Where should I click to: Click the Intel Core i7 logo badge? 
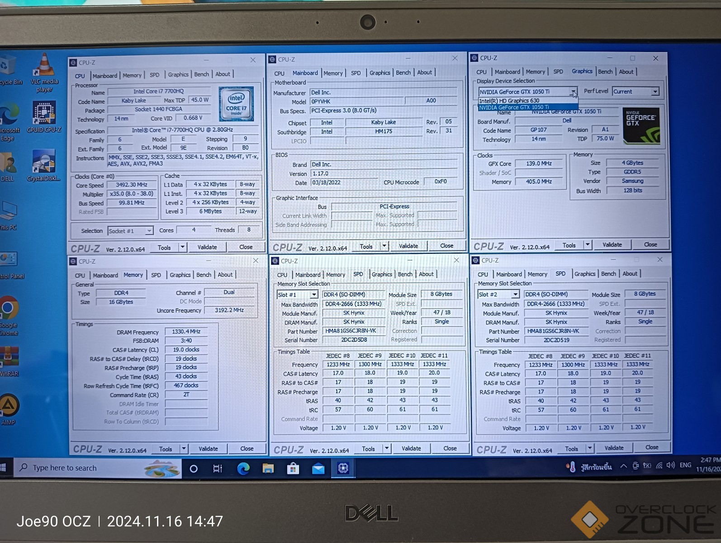tap(236, 104)
